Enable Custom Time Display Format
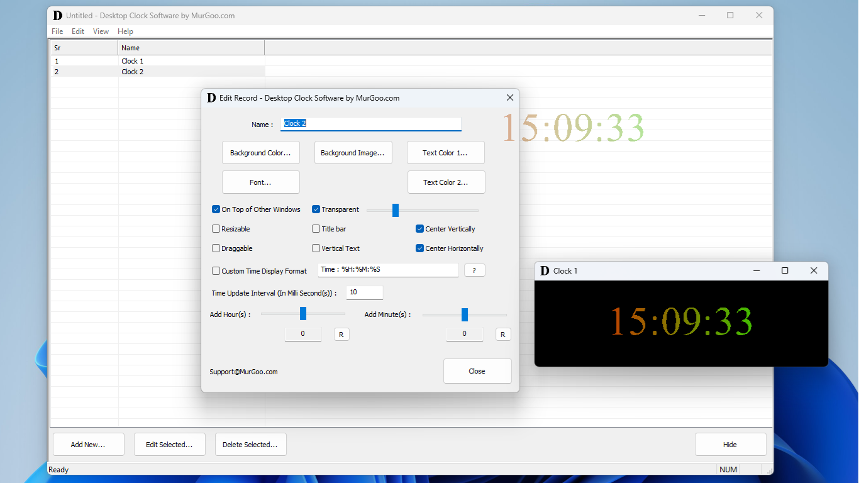The width and height of the screenshot is (859, 483). tap(216, 270)
